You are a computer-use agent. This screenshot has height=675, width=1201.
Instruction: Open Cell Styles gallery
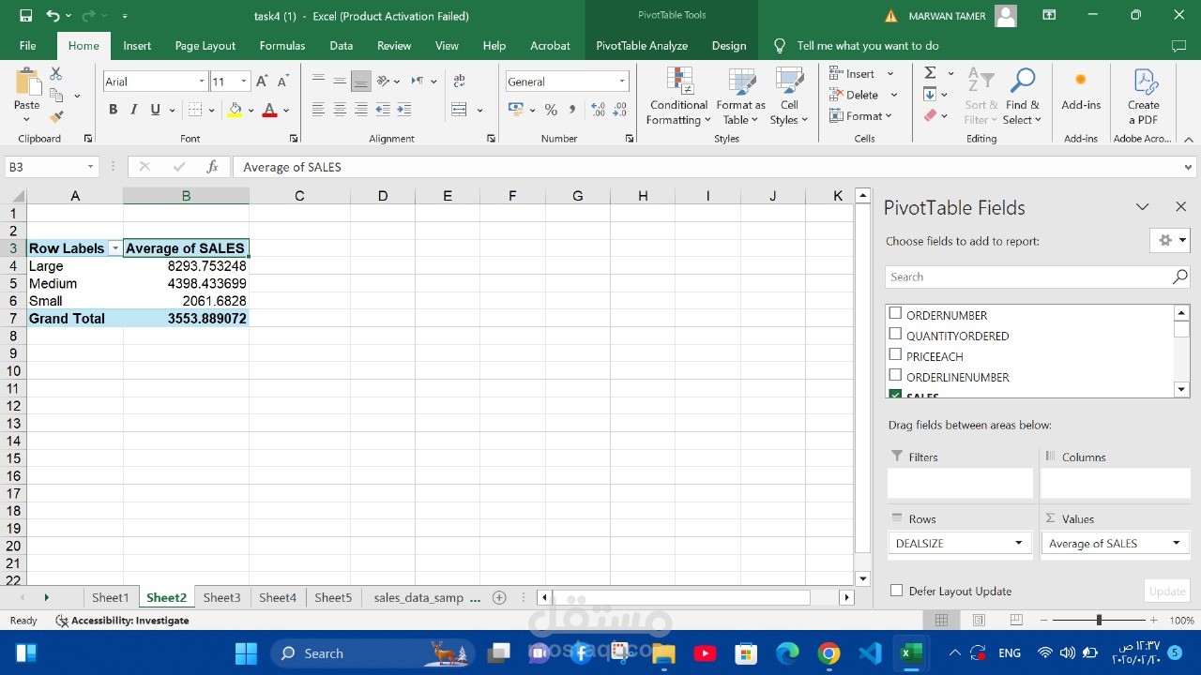pos(789,97)
